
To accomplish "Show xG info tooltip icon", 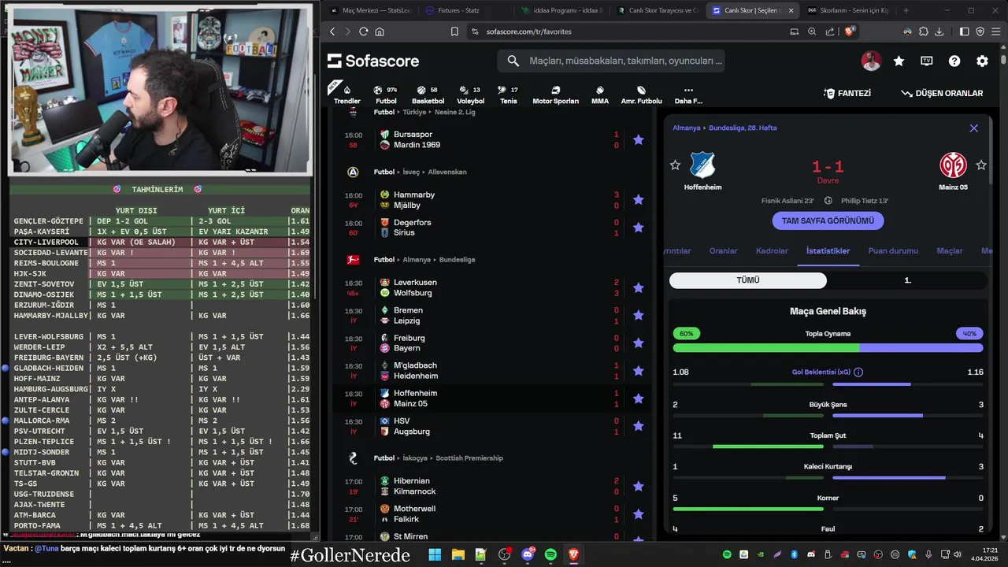I will [858, 372].
